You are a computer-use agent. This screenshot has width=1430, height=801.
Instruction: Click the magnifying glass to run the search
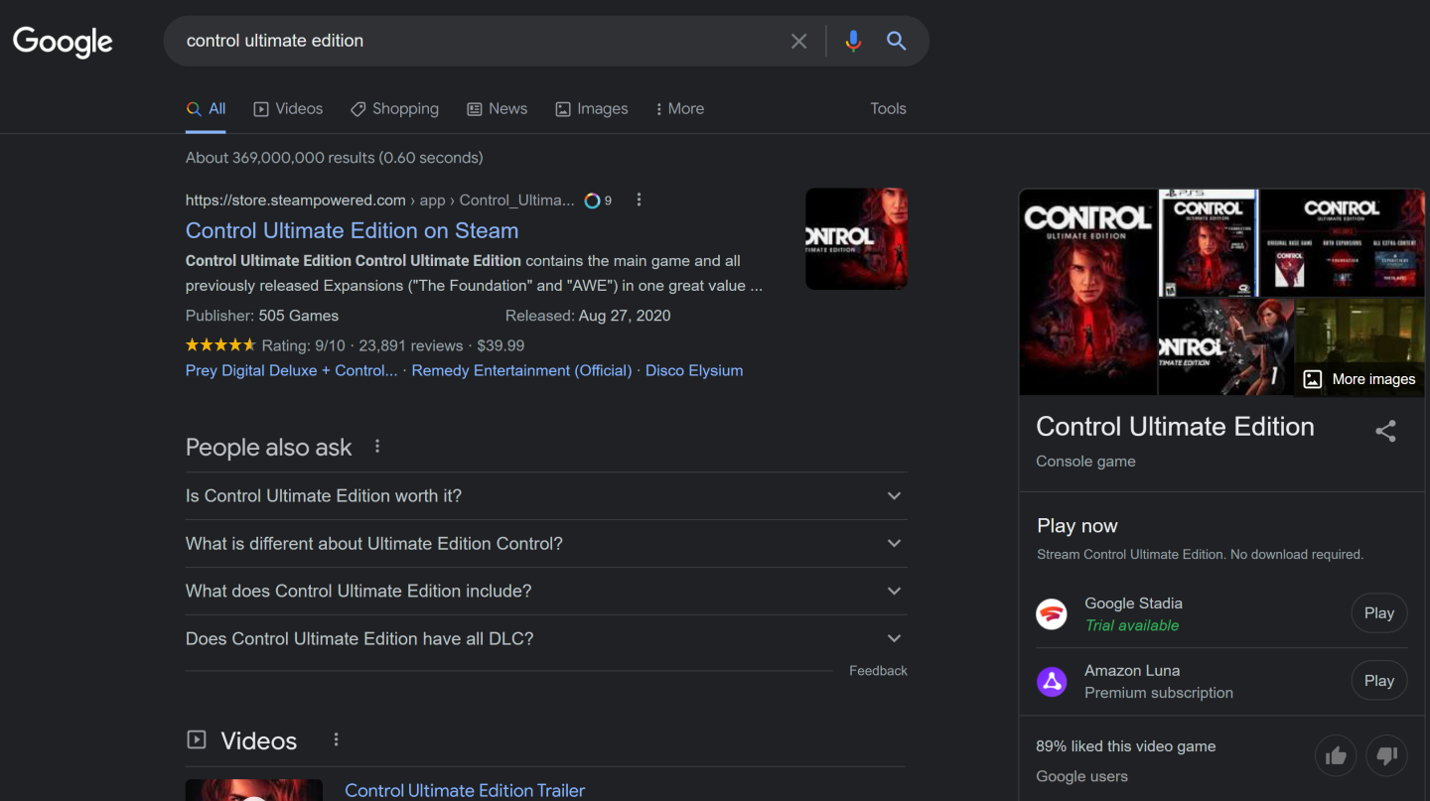(896, 41)
